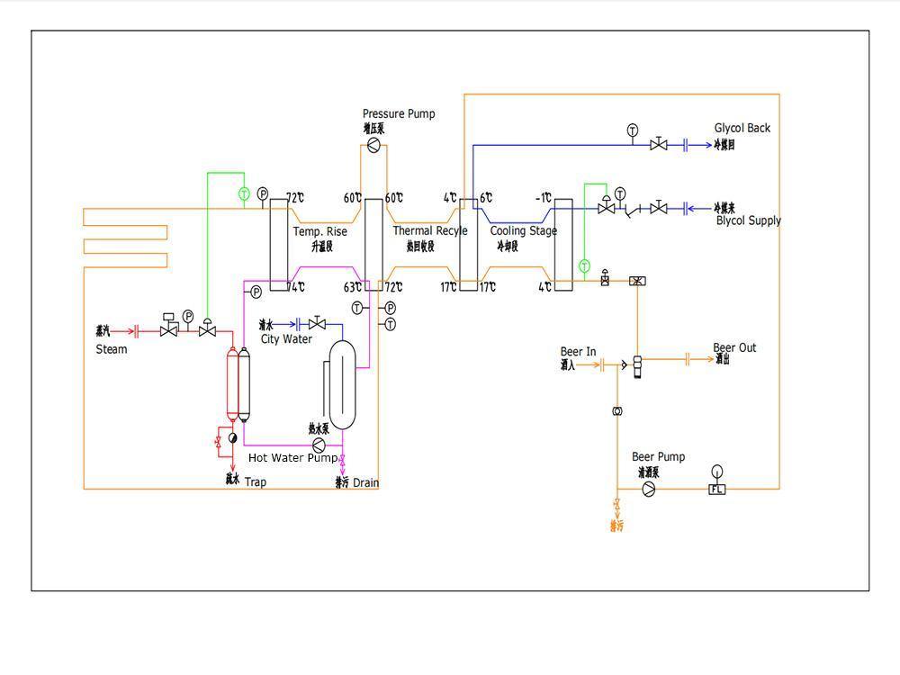Select the City Water inlet valve
Image resolution: width=900 pixels, height=675 pixels.
click(317, 324)
